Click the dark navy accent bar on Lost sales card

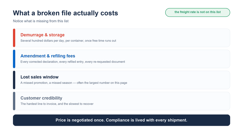point(14,80)
